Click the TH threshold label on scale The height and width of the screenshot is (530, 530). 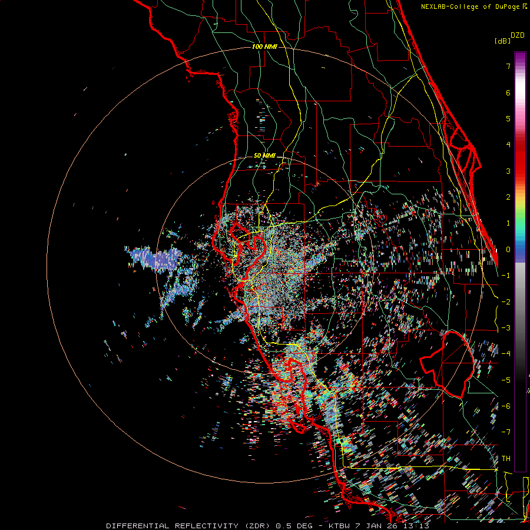pyautogui.click(x=506, y=459)
